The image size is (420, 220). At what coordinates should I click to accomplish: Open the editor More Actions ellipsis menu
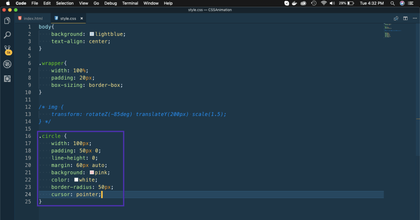(x=415, y=19)
